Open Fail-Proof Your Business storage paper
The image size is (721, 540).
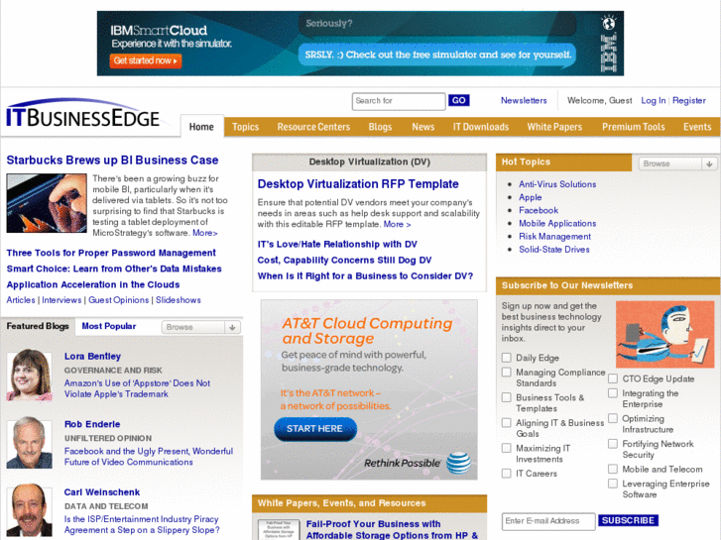click(392, 529)
